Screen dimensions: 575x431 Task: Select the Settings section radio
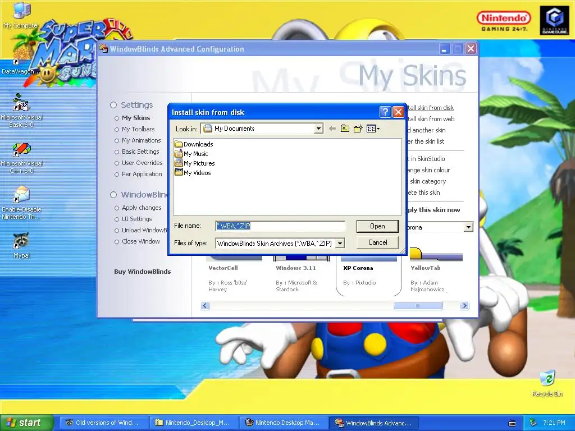tap(113, 105)
